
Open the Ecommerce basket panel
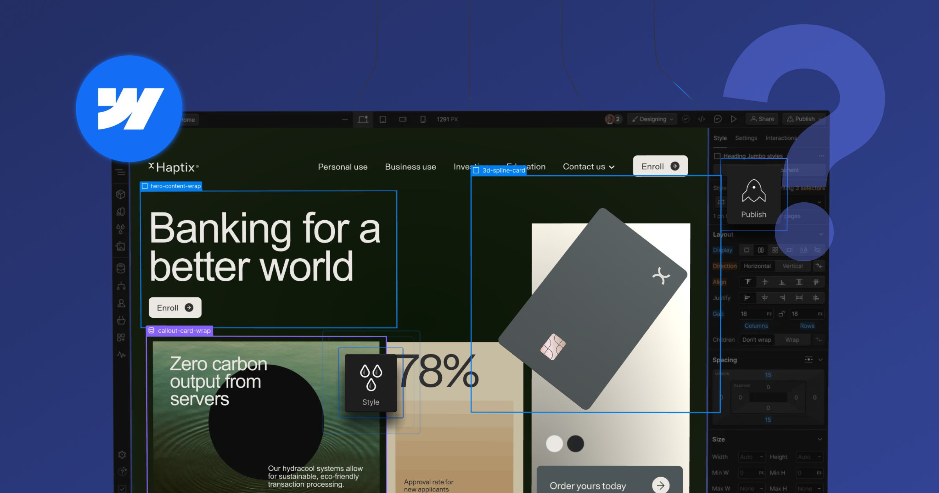pyautogui.click(x=121, y=320)
